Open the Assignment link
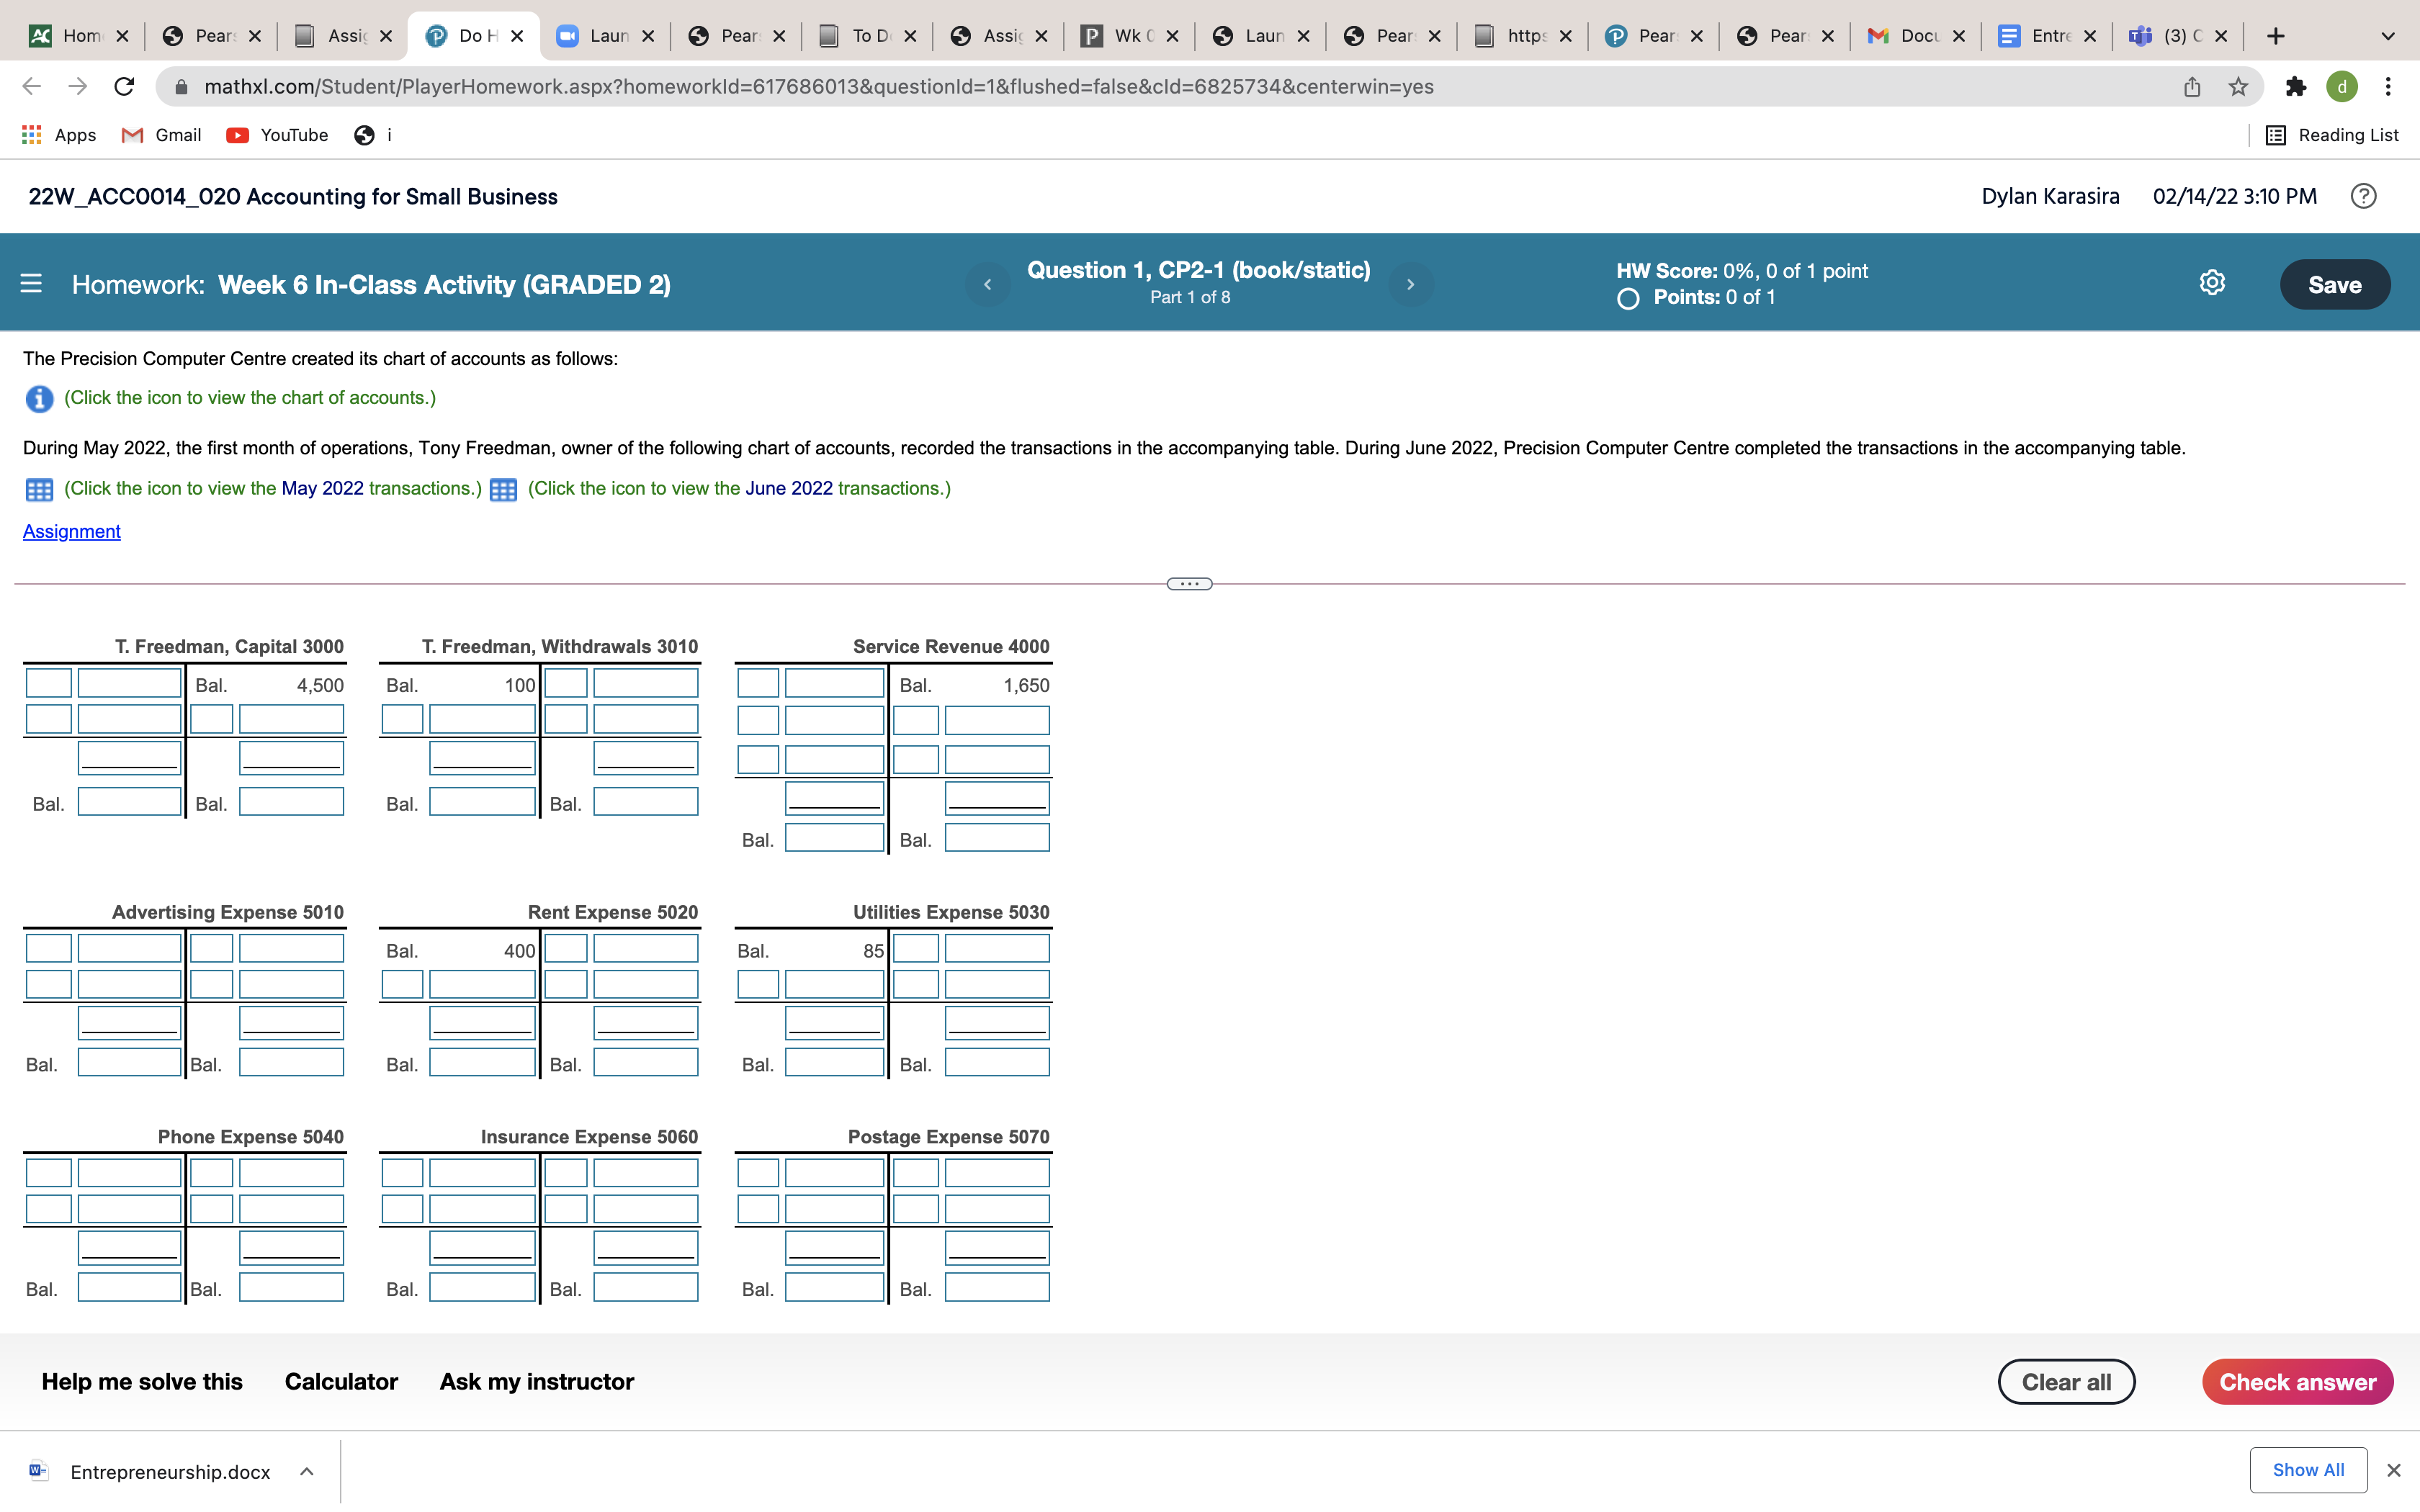The image size is (2420, 1512). [72, 531]
